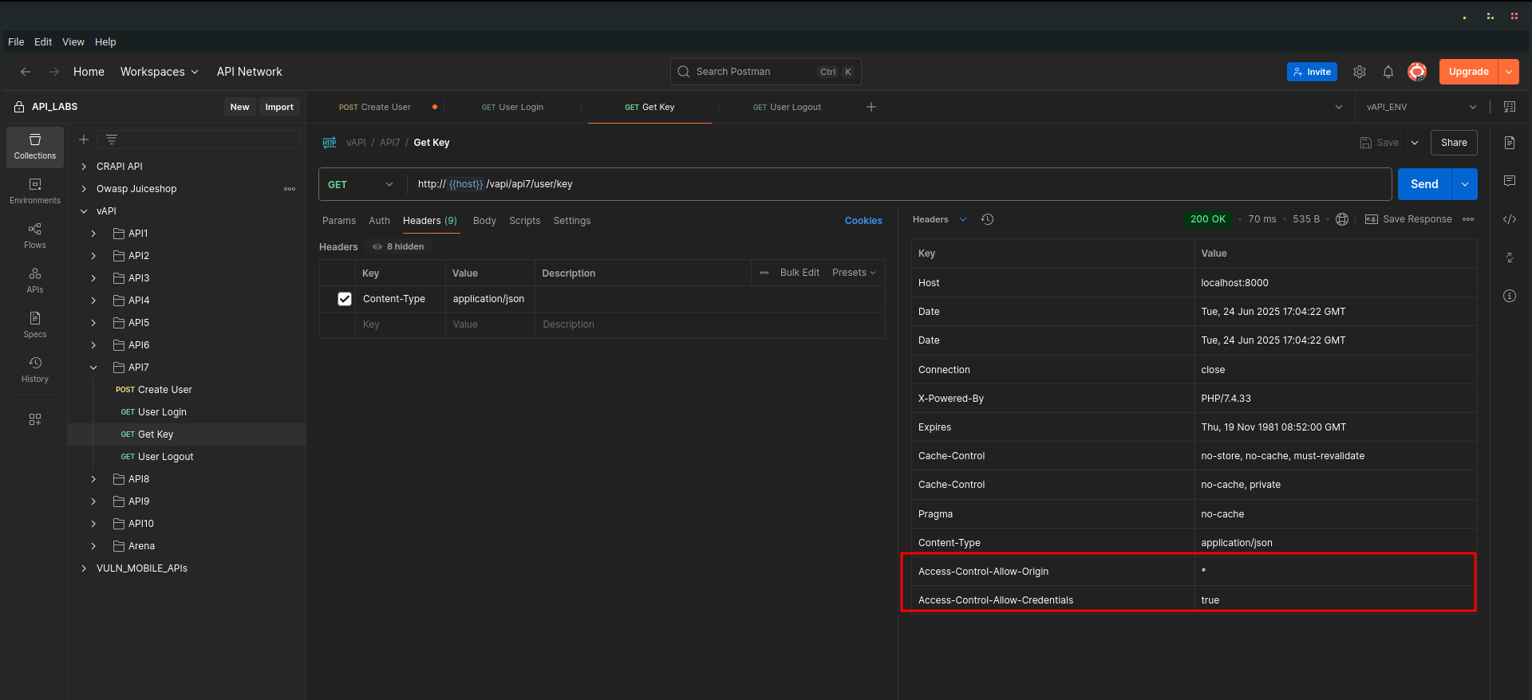Open the Flows sidebar panel

pos(35,236)
